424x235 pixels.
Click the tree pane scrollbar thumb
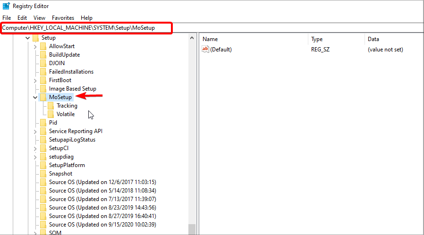(192, 229)
